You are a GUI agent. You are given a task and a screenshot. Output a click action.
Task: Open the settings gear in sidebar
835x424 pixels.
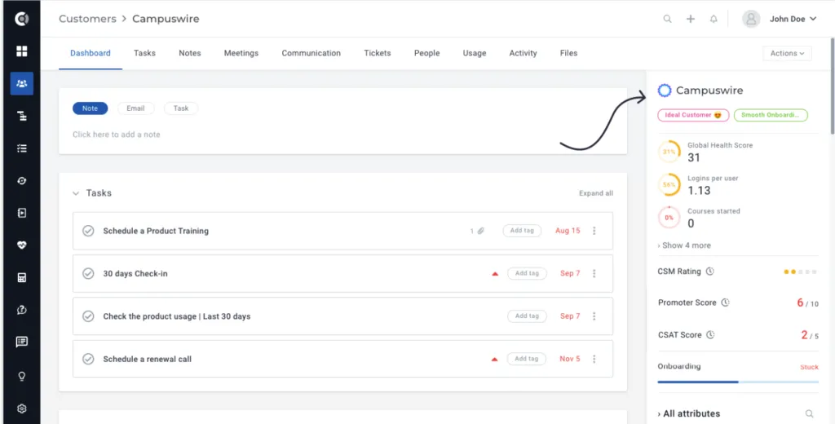pos(22,409)
